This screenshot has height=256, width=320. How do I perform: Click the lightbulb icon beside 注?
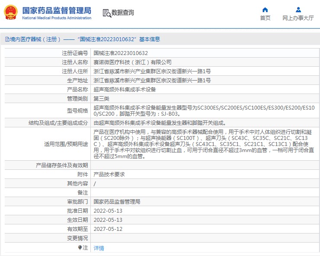(80, 248)
